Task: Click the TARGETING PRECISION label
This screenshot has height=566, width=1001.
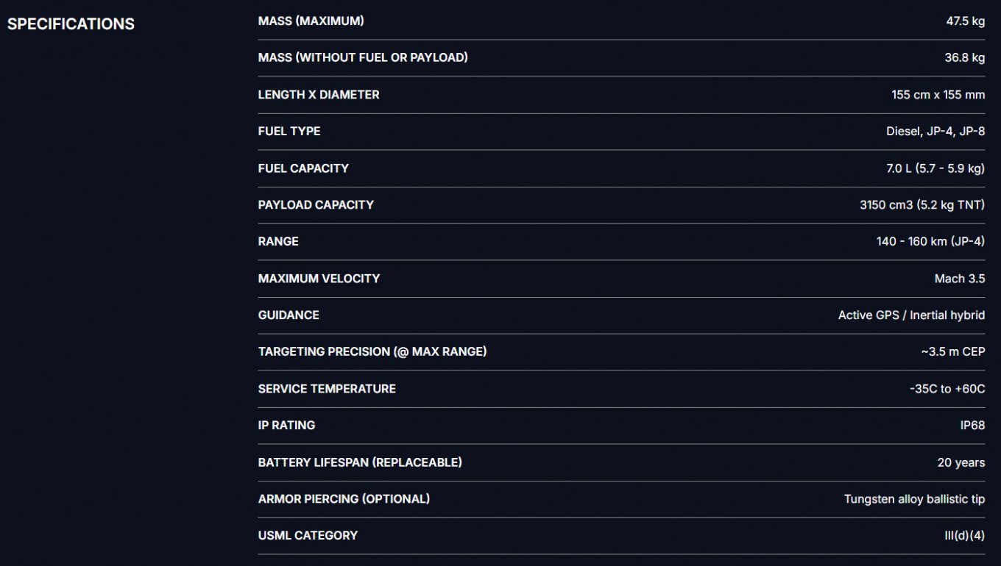Action: [x=372, y=352]
